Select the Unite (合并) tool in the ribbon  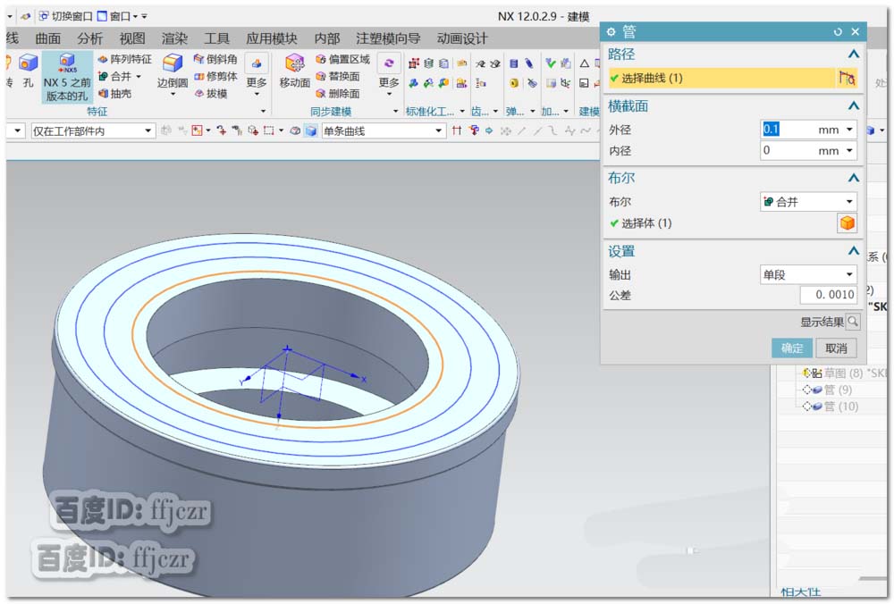(x=115, y=76)
